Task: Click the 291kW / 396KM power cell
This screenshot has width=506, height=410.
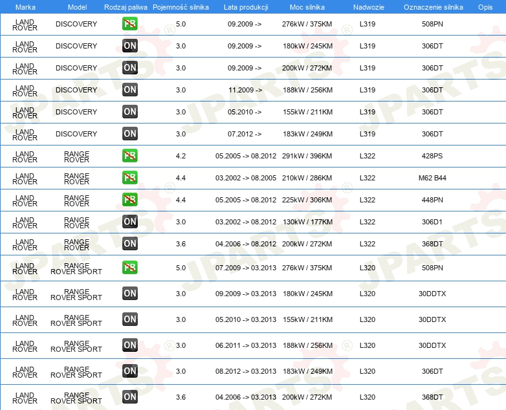Action: [307, 156]
